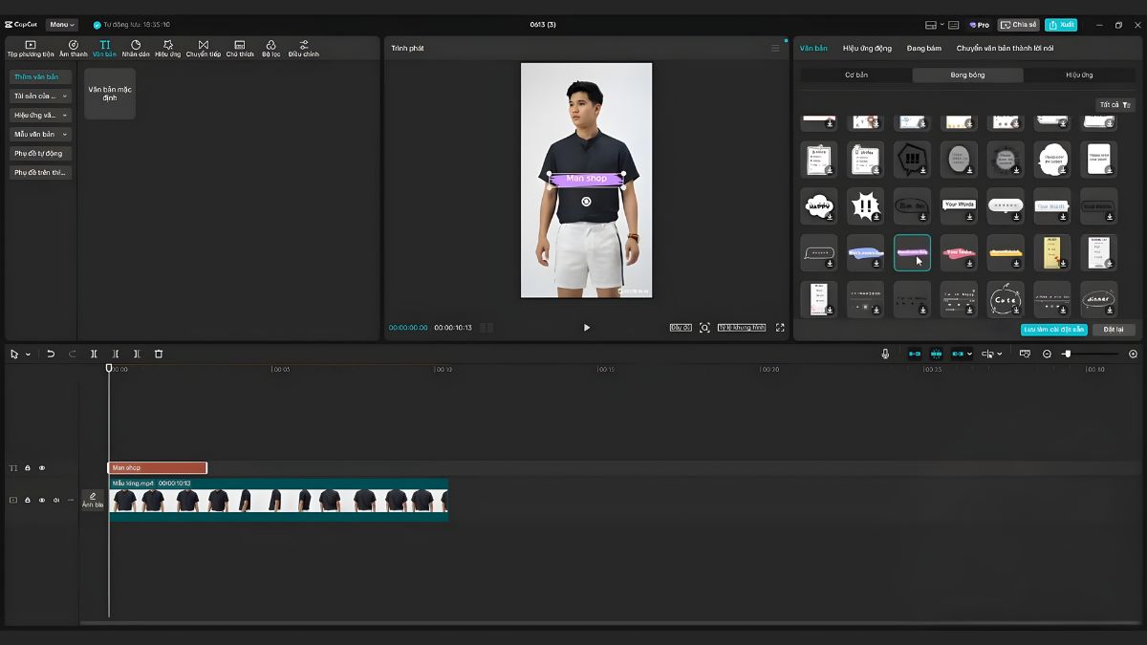The height and width of the screenshot is (645, 1147).
Task: Open the Âm thanh (audio) panel
Action: [73, 48]
